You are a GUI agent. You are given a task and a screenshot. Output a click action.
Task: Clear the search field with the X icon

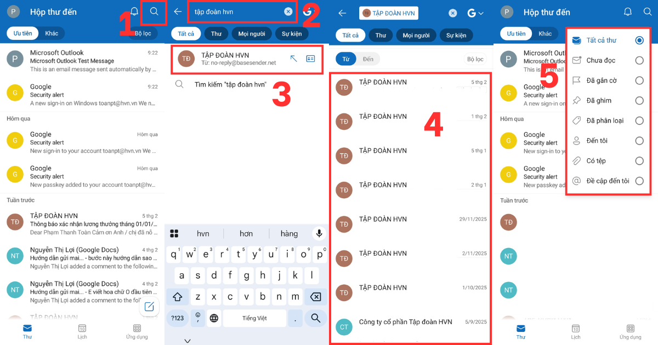click(x=290, y=12)
